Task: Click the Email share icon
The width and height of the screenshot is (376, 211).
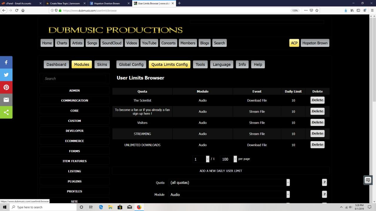Action: [x=6, y=100]
